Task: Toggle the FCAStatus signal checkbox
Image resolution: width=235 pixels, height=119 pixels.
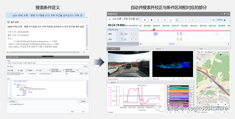Action: [168, 89]
